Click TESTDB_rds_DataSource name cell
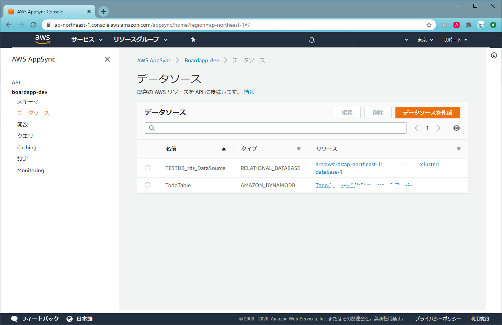The height and width of the screenshot is (325, 502). click(195, 168)
